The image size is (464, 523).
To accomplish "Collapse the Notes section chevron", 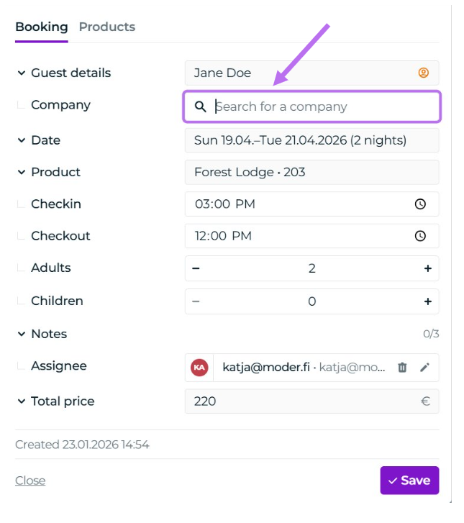I will pos(22,334).
